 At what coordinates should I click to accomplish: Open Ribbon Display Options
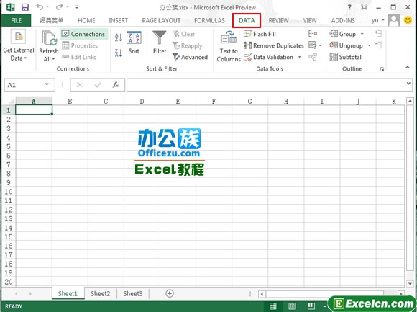(x=364, y=7)
